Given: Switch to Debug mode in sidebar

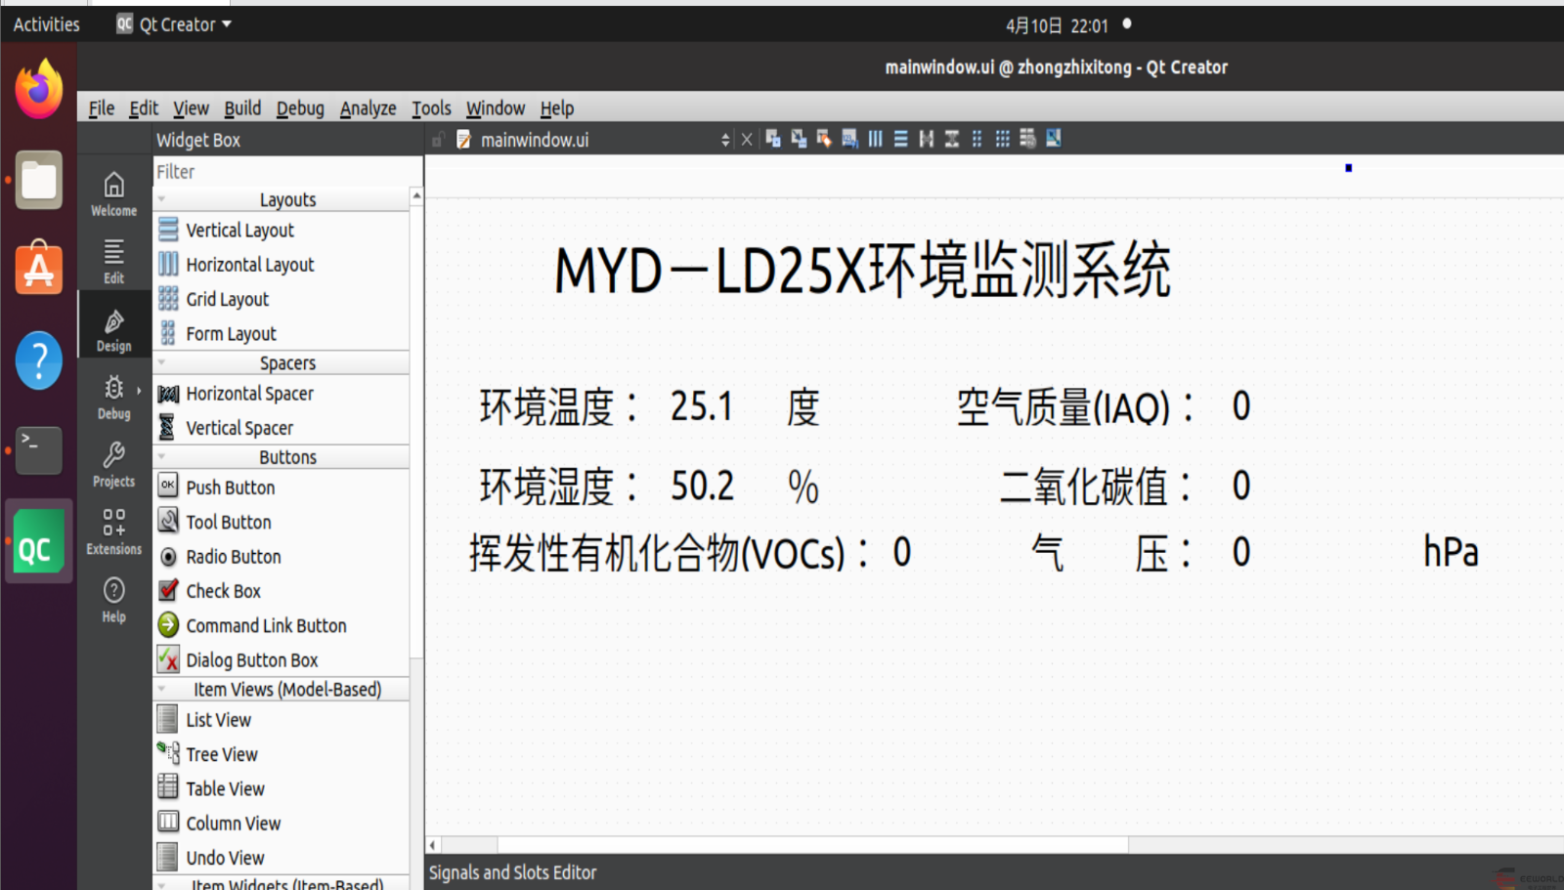Looking at the screenshot, I should coord(114,398).
